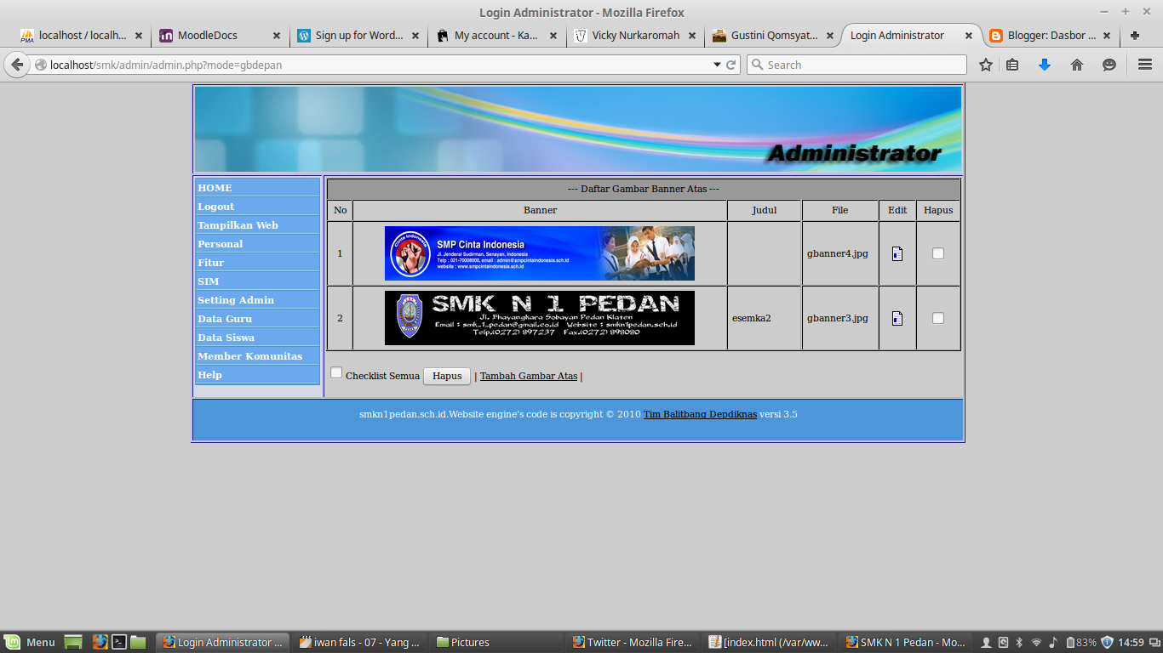
Task: Click the show desktop icon in panel
Action: 73,643
